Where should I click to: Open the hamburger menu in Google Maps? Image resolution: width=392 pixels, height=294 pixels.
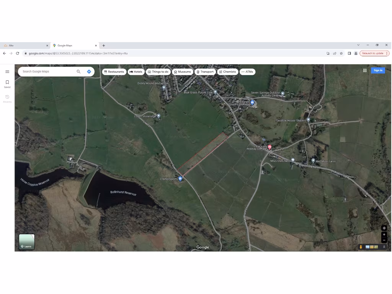[7, 72]
